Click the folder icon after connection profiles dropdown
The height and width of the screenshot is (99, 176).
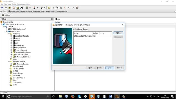[49, 8]
